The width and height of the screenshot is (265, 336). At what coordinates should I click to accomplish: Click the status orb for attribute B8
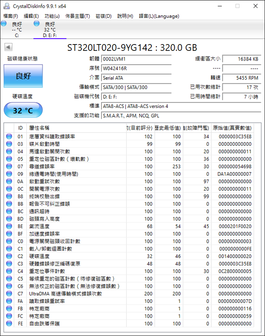click(9, 196)
